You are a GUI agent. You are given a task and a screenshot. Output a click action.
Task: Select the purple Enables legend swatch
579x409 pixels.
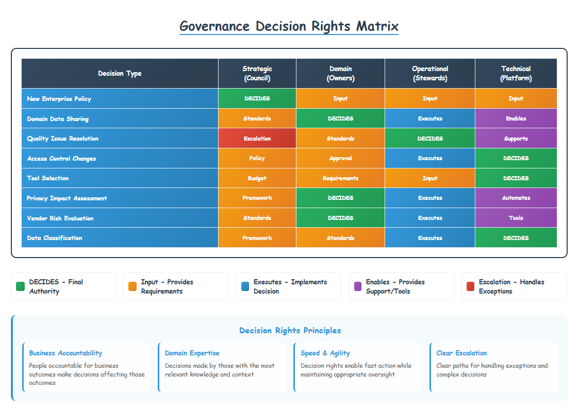tap(358, 286)
